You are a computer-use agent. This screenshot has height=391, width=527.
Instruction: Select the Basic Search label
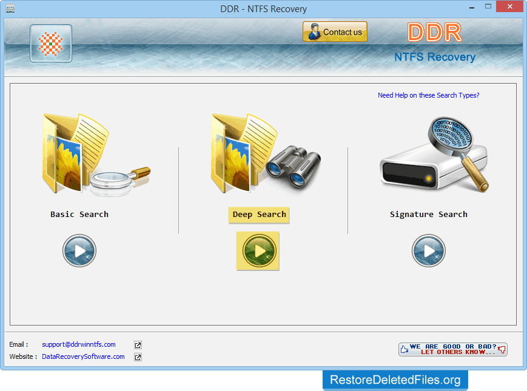coord(79,215)
